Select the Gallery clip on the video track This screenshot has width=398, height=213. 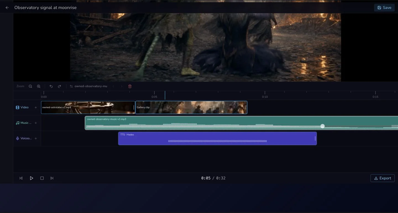[191, 107]
